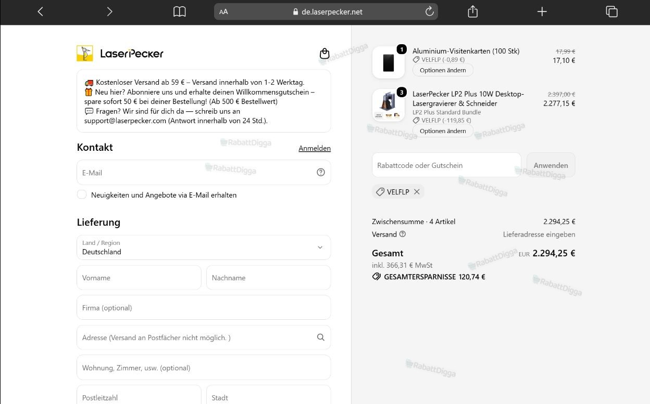Screen dimensions: 650x404
Task: Click Optionen ändern for LaserPecker LP2 Plus
Action: (x=443, y=131)
